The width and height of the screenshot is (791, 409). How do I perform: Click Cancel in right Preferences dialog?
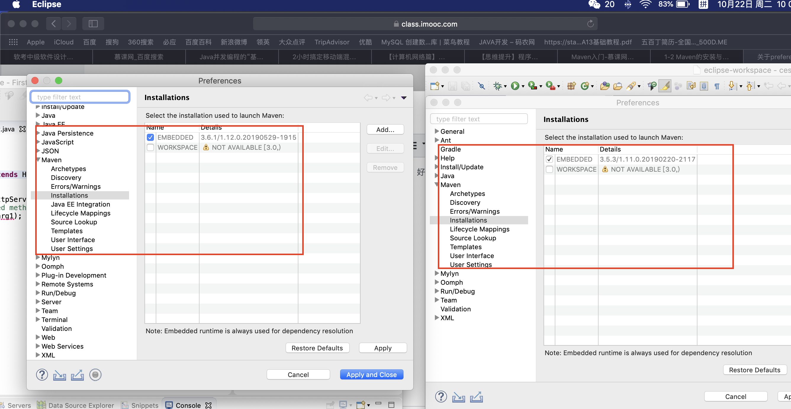pyautogui.click(x=735, y=396)
